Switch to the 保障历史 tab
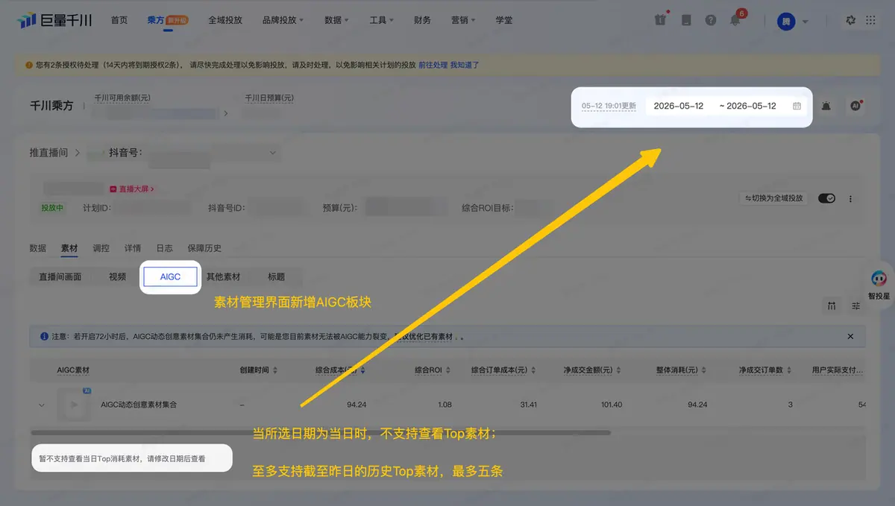Image resolution: width=895 pixels, height=506 pixels. tap(204, 248)
